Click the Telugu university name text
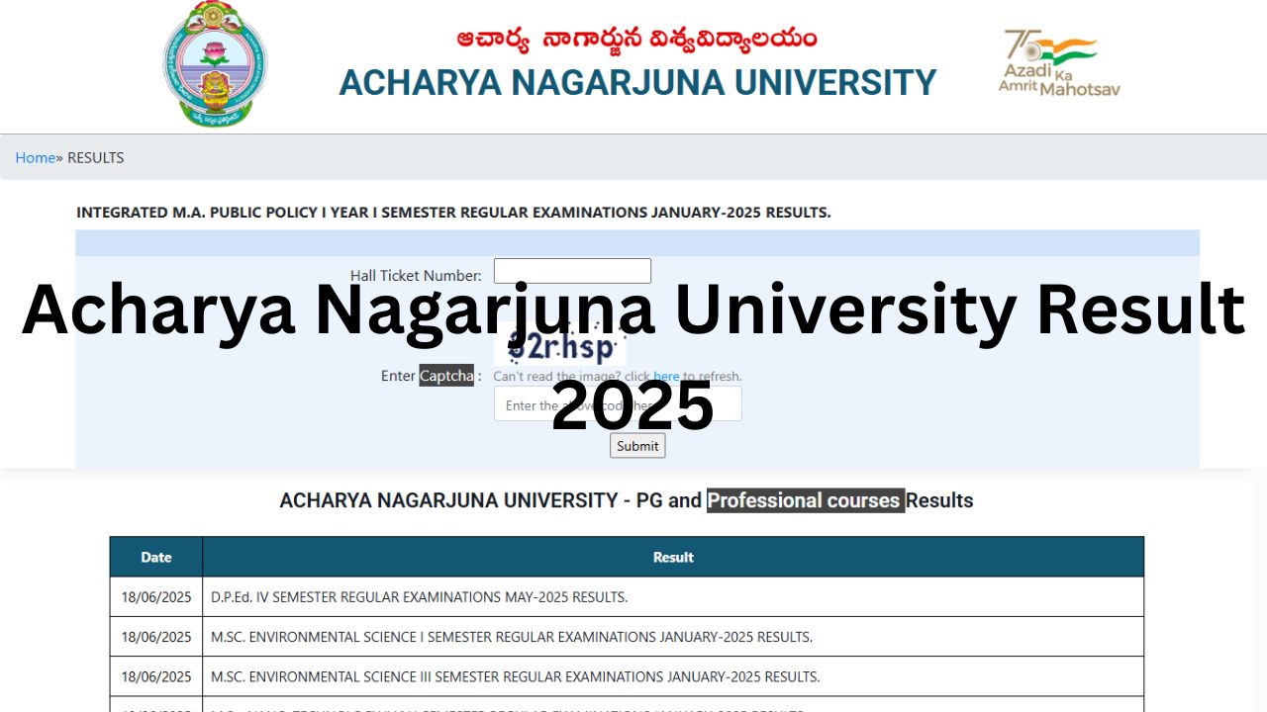The image size is (1267, 712). point(636,39)
